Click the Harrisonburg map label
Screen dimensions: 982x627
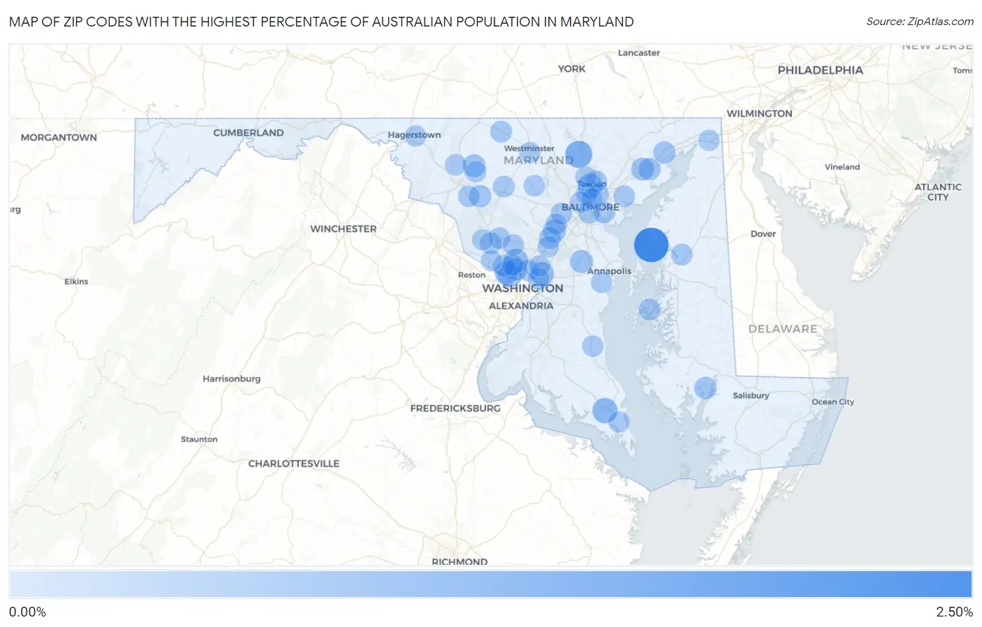pyautogui.click(x=231, y=379)
